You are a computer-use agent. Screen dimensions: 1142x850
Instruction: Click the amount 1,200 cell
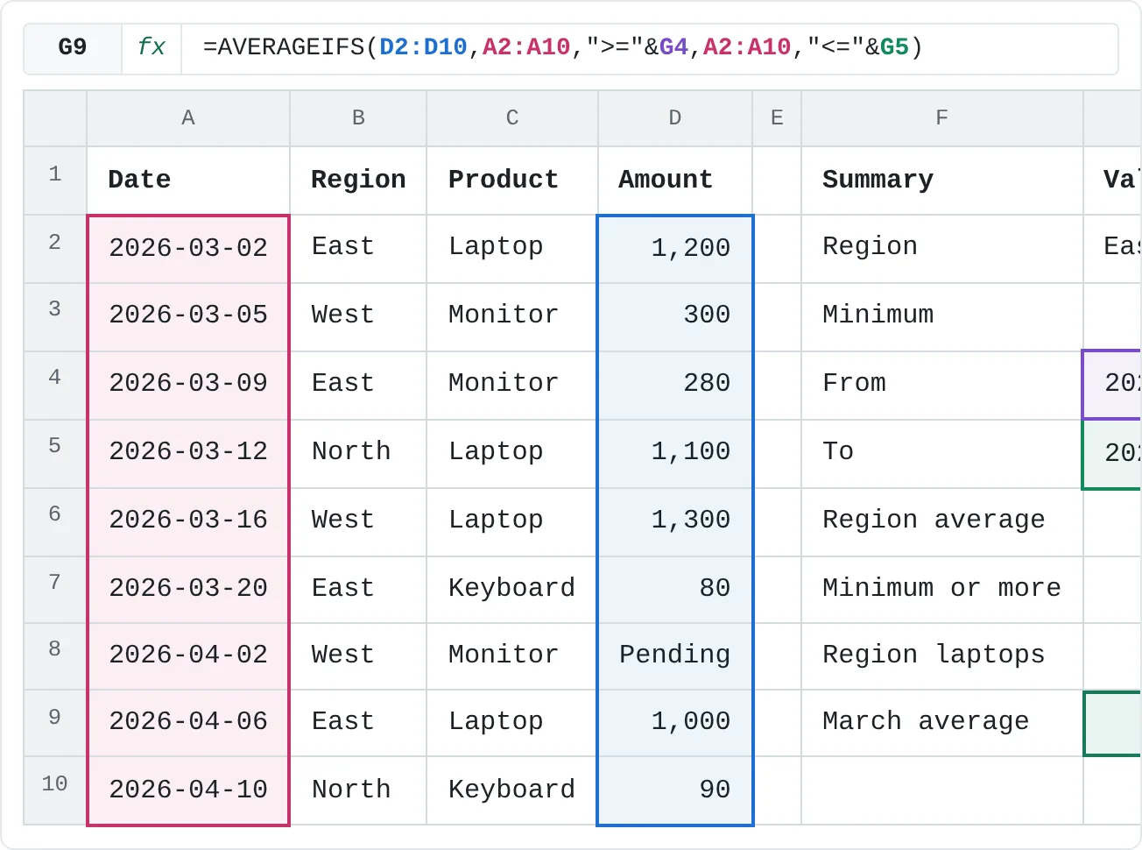click(675, 249)
